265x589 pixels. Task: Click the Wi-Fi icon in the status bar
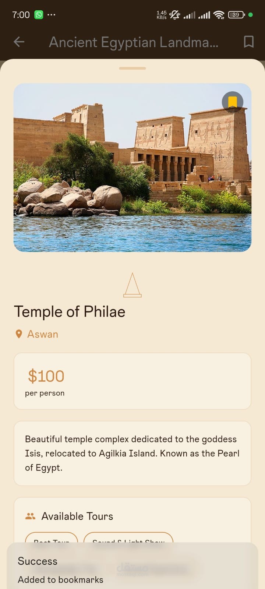click(219, 15)
